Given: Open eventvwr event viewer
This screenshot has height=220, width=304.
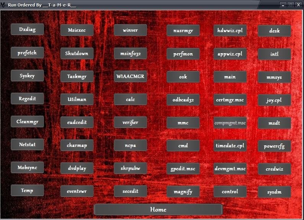Looking at the screenshot, I should point(77,191).
